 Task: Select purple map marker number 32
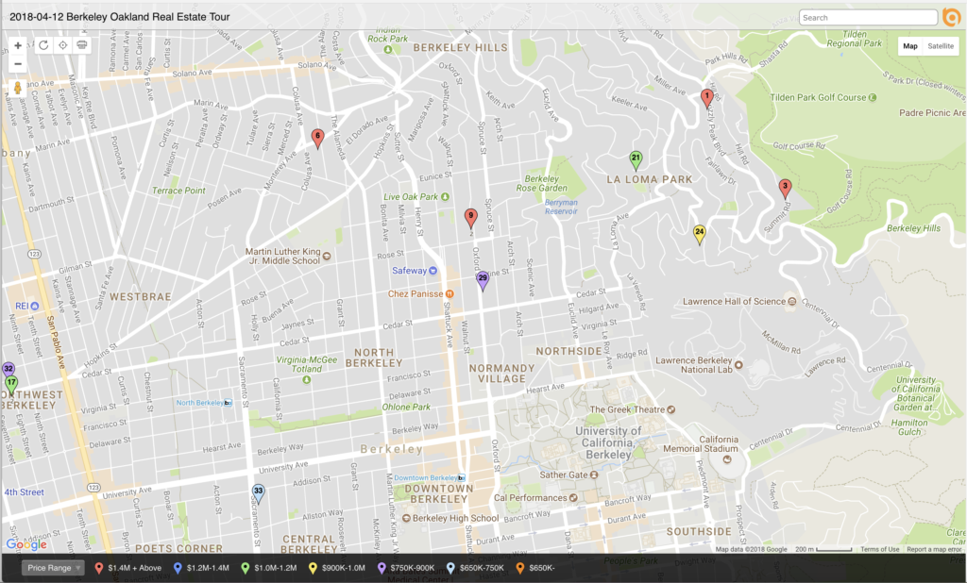pyautogui.click(x=8, y=369)
